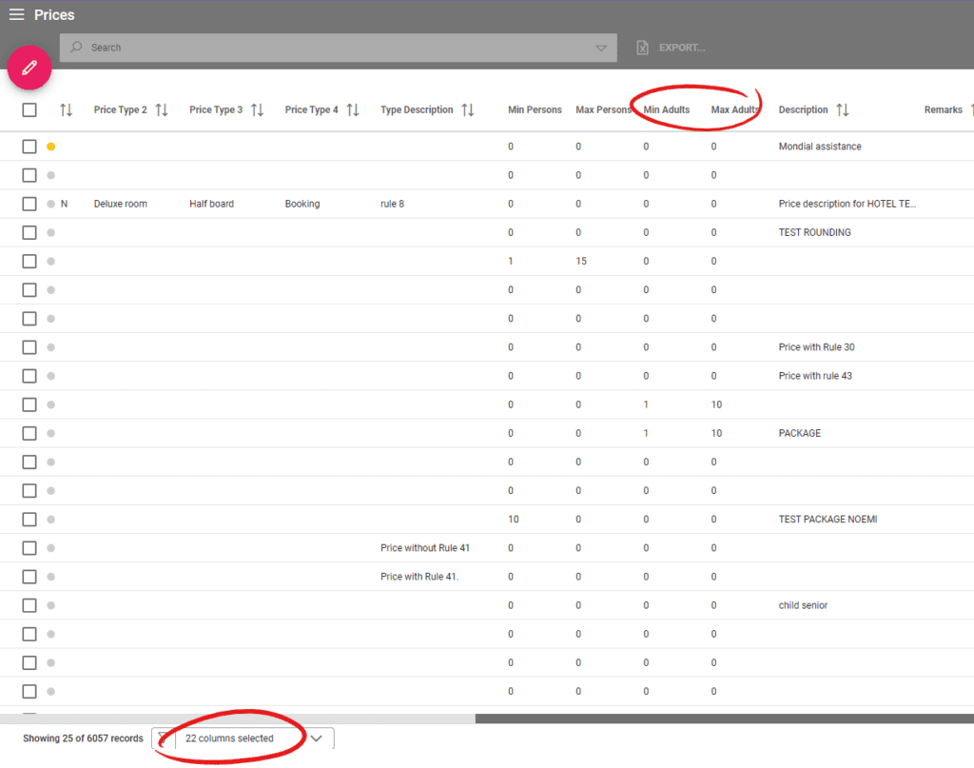The image size is (974, 768).
Task: Sort using the arrows next to Price Type 2
Action: (160, 108)
